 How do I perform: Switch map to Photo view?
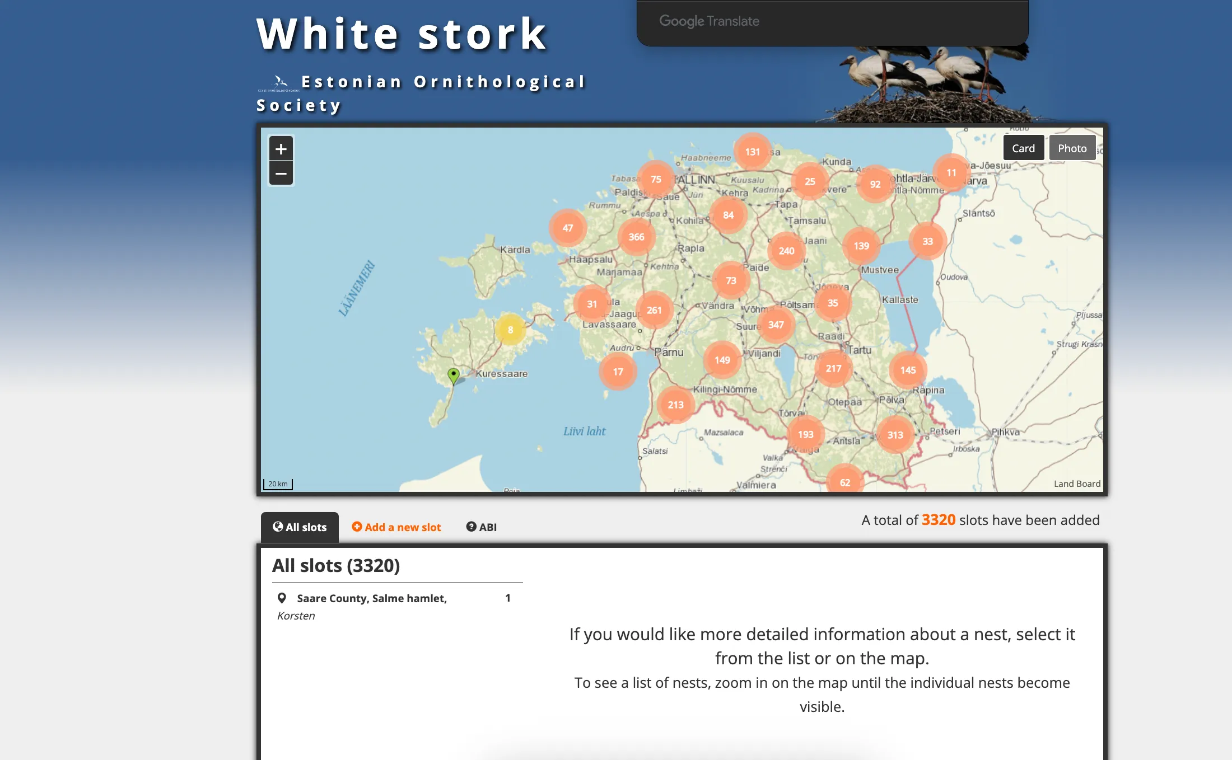coord(1072,148)
